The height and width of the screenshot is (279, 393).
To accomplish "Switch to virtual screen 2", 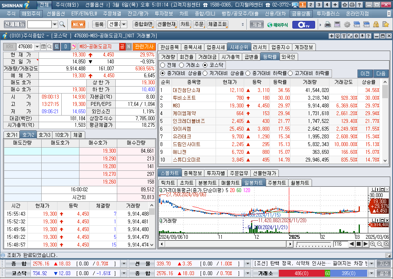I will pos(311,5).
